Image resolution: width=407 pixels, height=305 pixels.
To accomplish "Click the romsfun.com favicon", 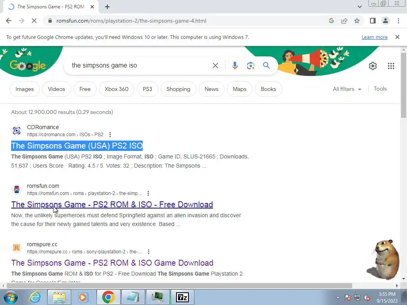I will click(x=17, y=189).
